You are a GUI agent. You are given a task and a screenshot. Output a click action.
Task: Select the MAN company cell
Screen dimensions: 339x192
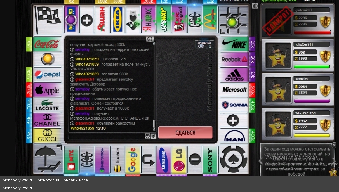point(234,136)
